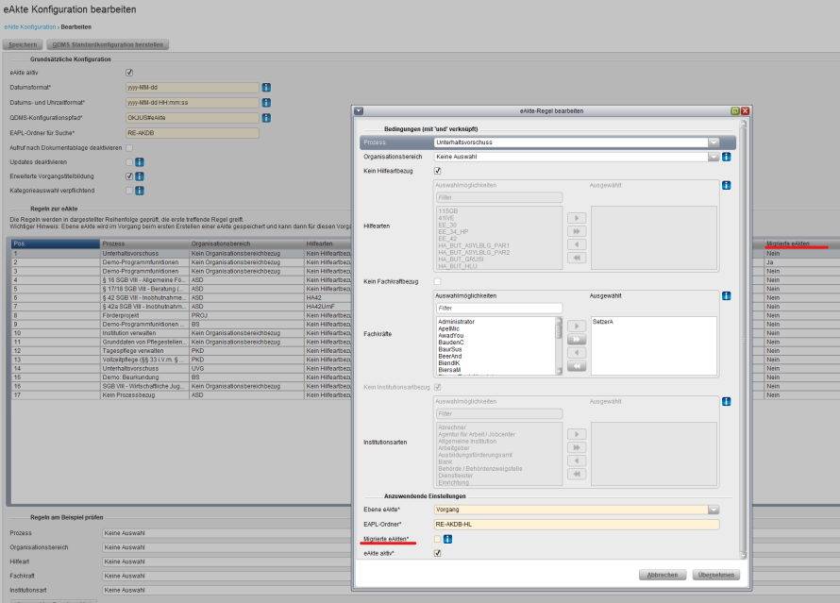Click add-all double arrow for Hilfearten list
840x603 pixels.
[577, 231]
